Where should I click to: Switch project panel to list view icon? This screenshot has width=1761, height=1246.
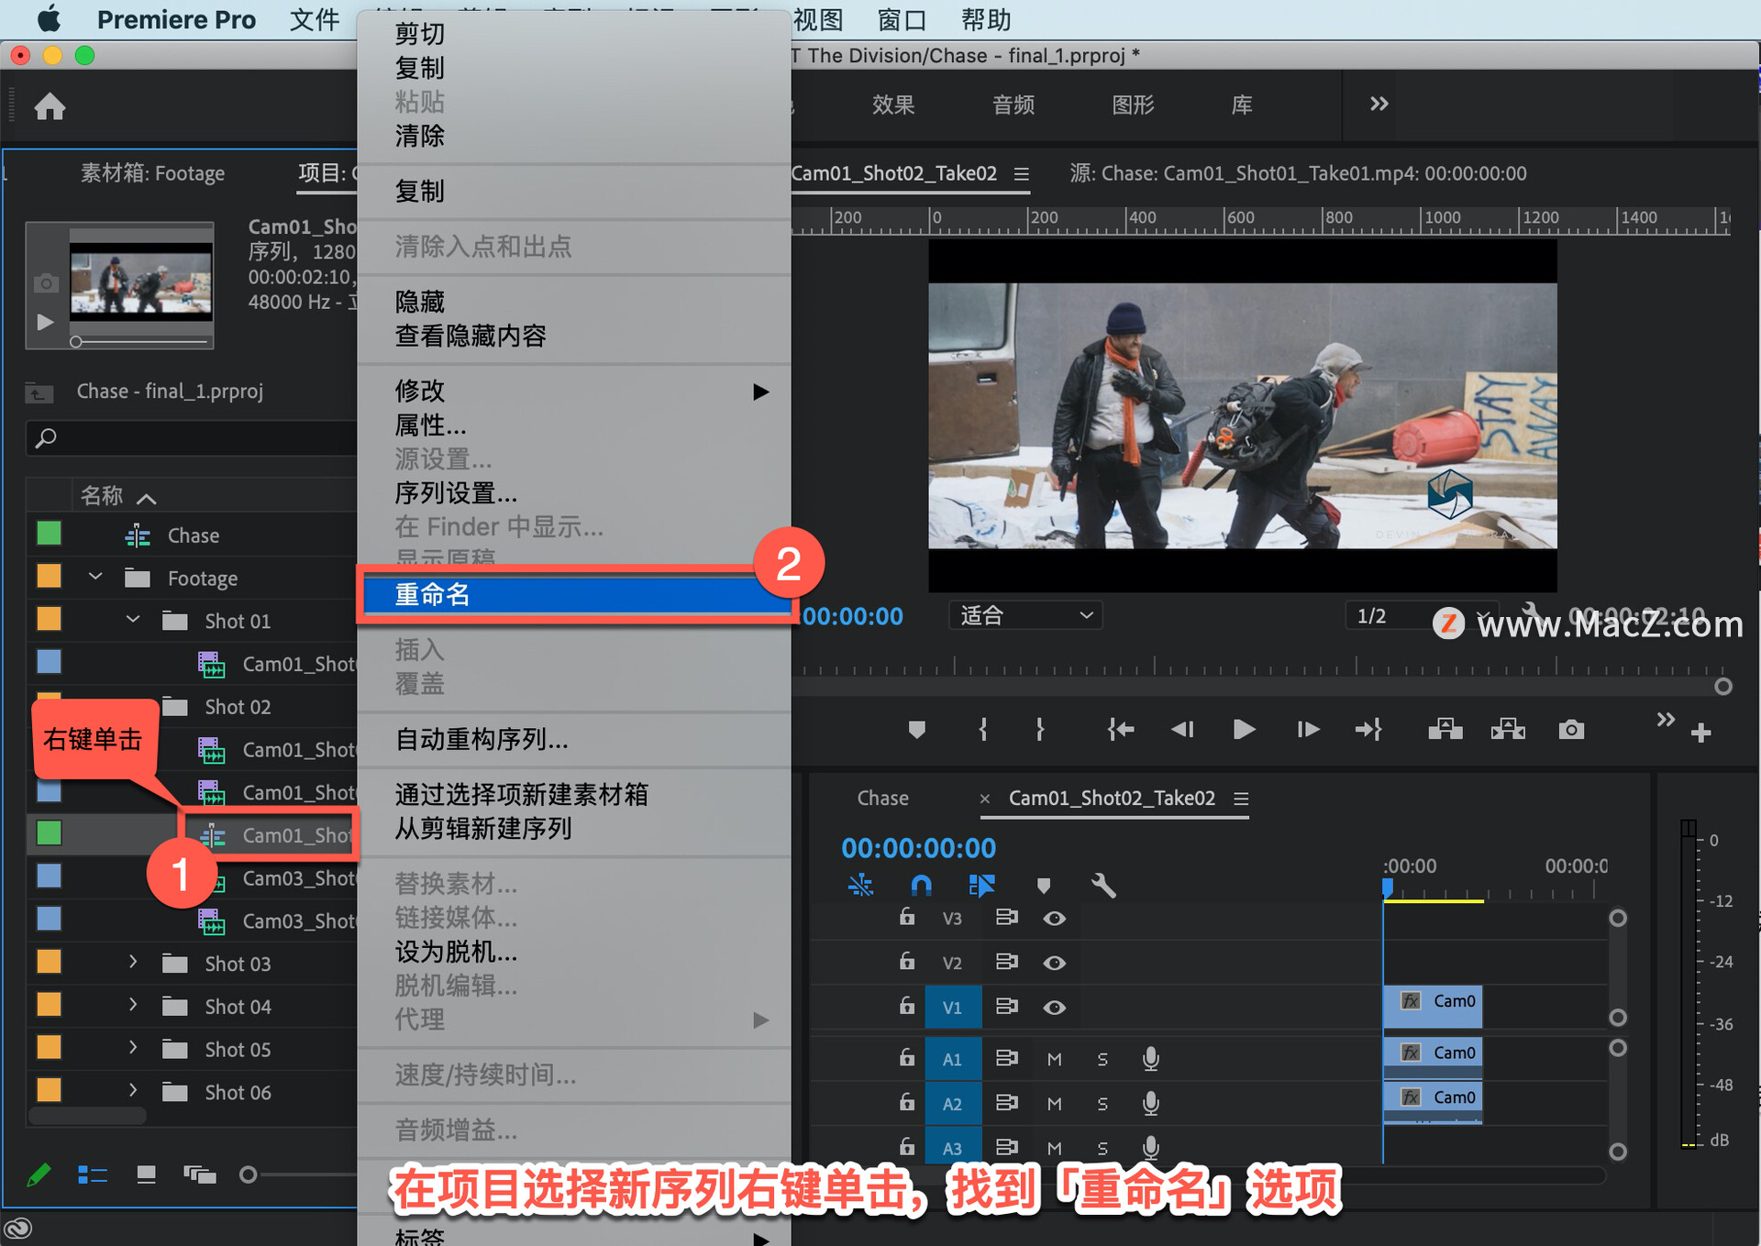click(93, 1174)
